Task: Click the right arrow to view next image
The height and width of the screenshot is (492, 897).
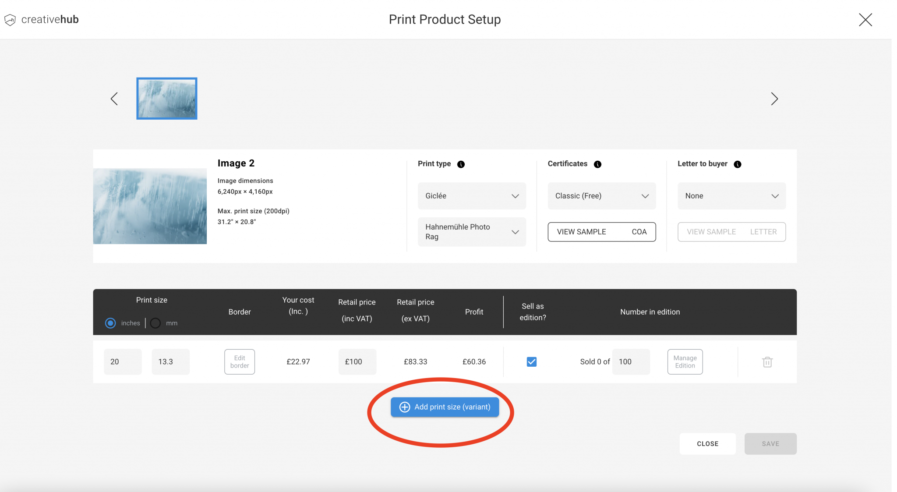Action: pyautogui.click(x=774, y=99)
